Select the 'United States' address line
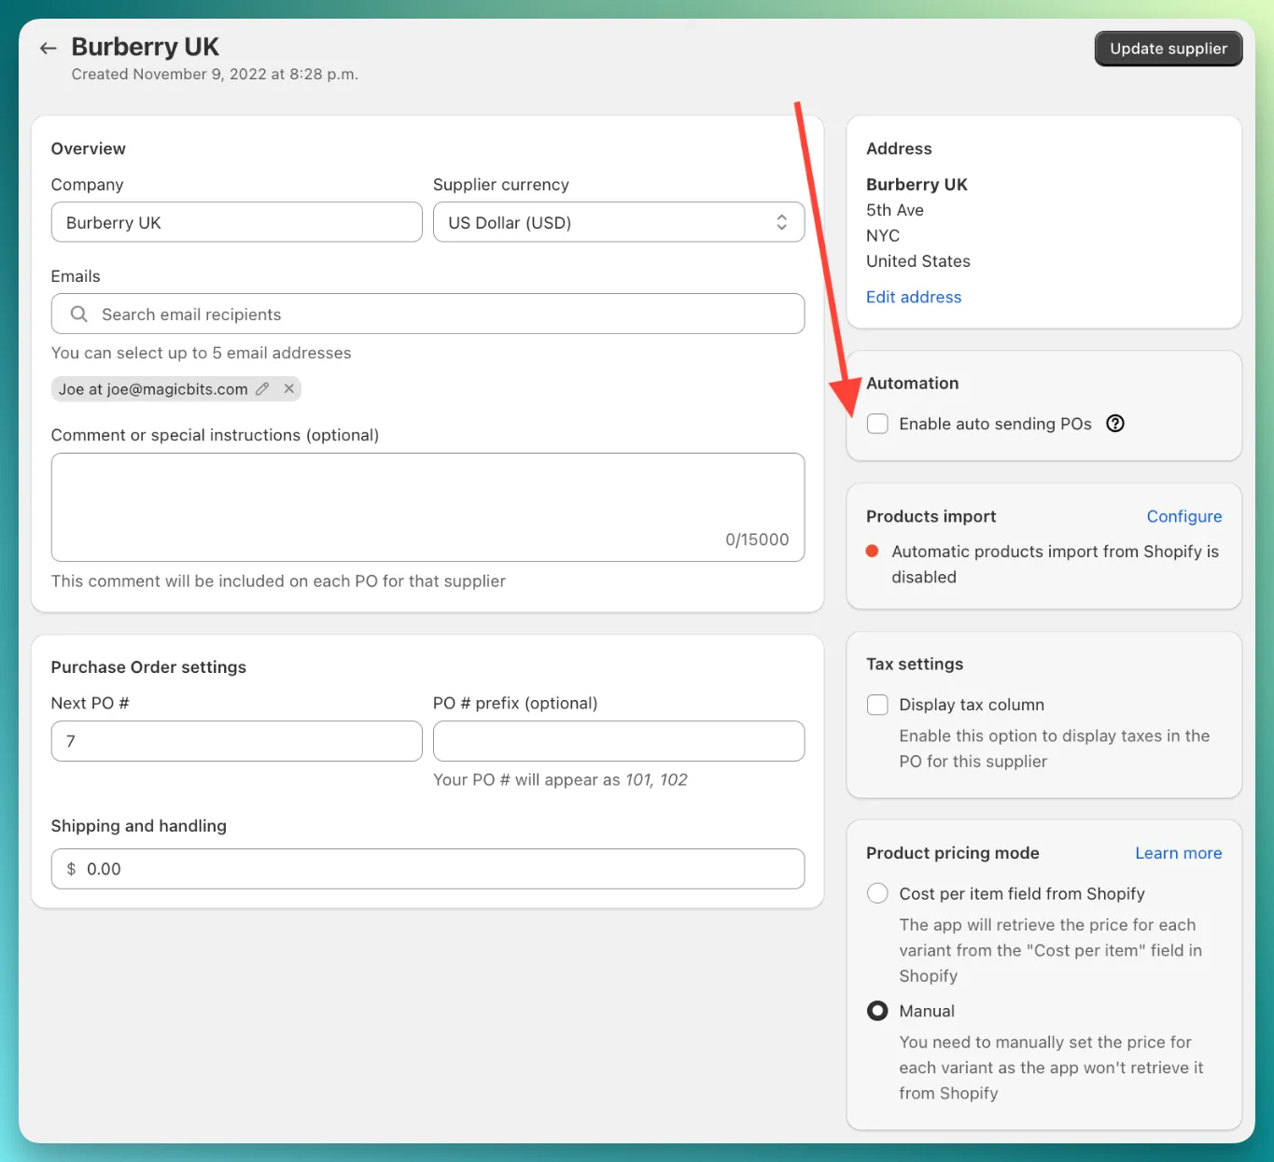Image resolution: width=1274 pixels, height=1162 pixels. point(918,261)
